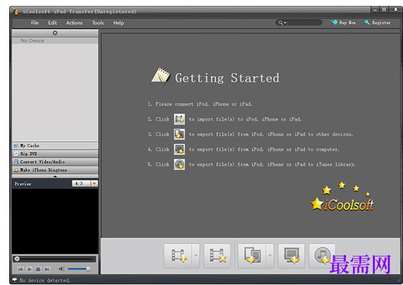Click delete files toolbar button
The height and width of the screenshot is (285, 403).
[x=217, y=255]
